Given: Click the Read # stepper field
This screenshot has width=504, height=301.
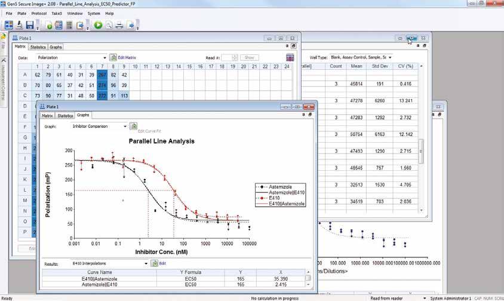Looking at the screenshot, I should click(229, 57).
